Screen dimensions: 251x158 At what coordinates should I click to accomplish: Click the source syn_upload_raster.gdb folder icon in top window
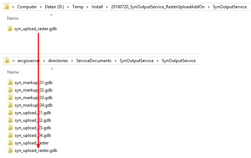[x=10, y=29]
